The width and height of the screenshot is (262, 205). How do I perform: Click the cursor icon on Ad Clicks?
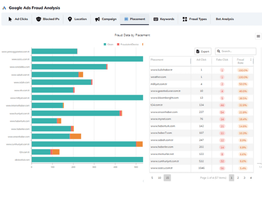point(10,19)
